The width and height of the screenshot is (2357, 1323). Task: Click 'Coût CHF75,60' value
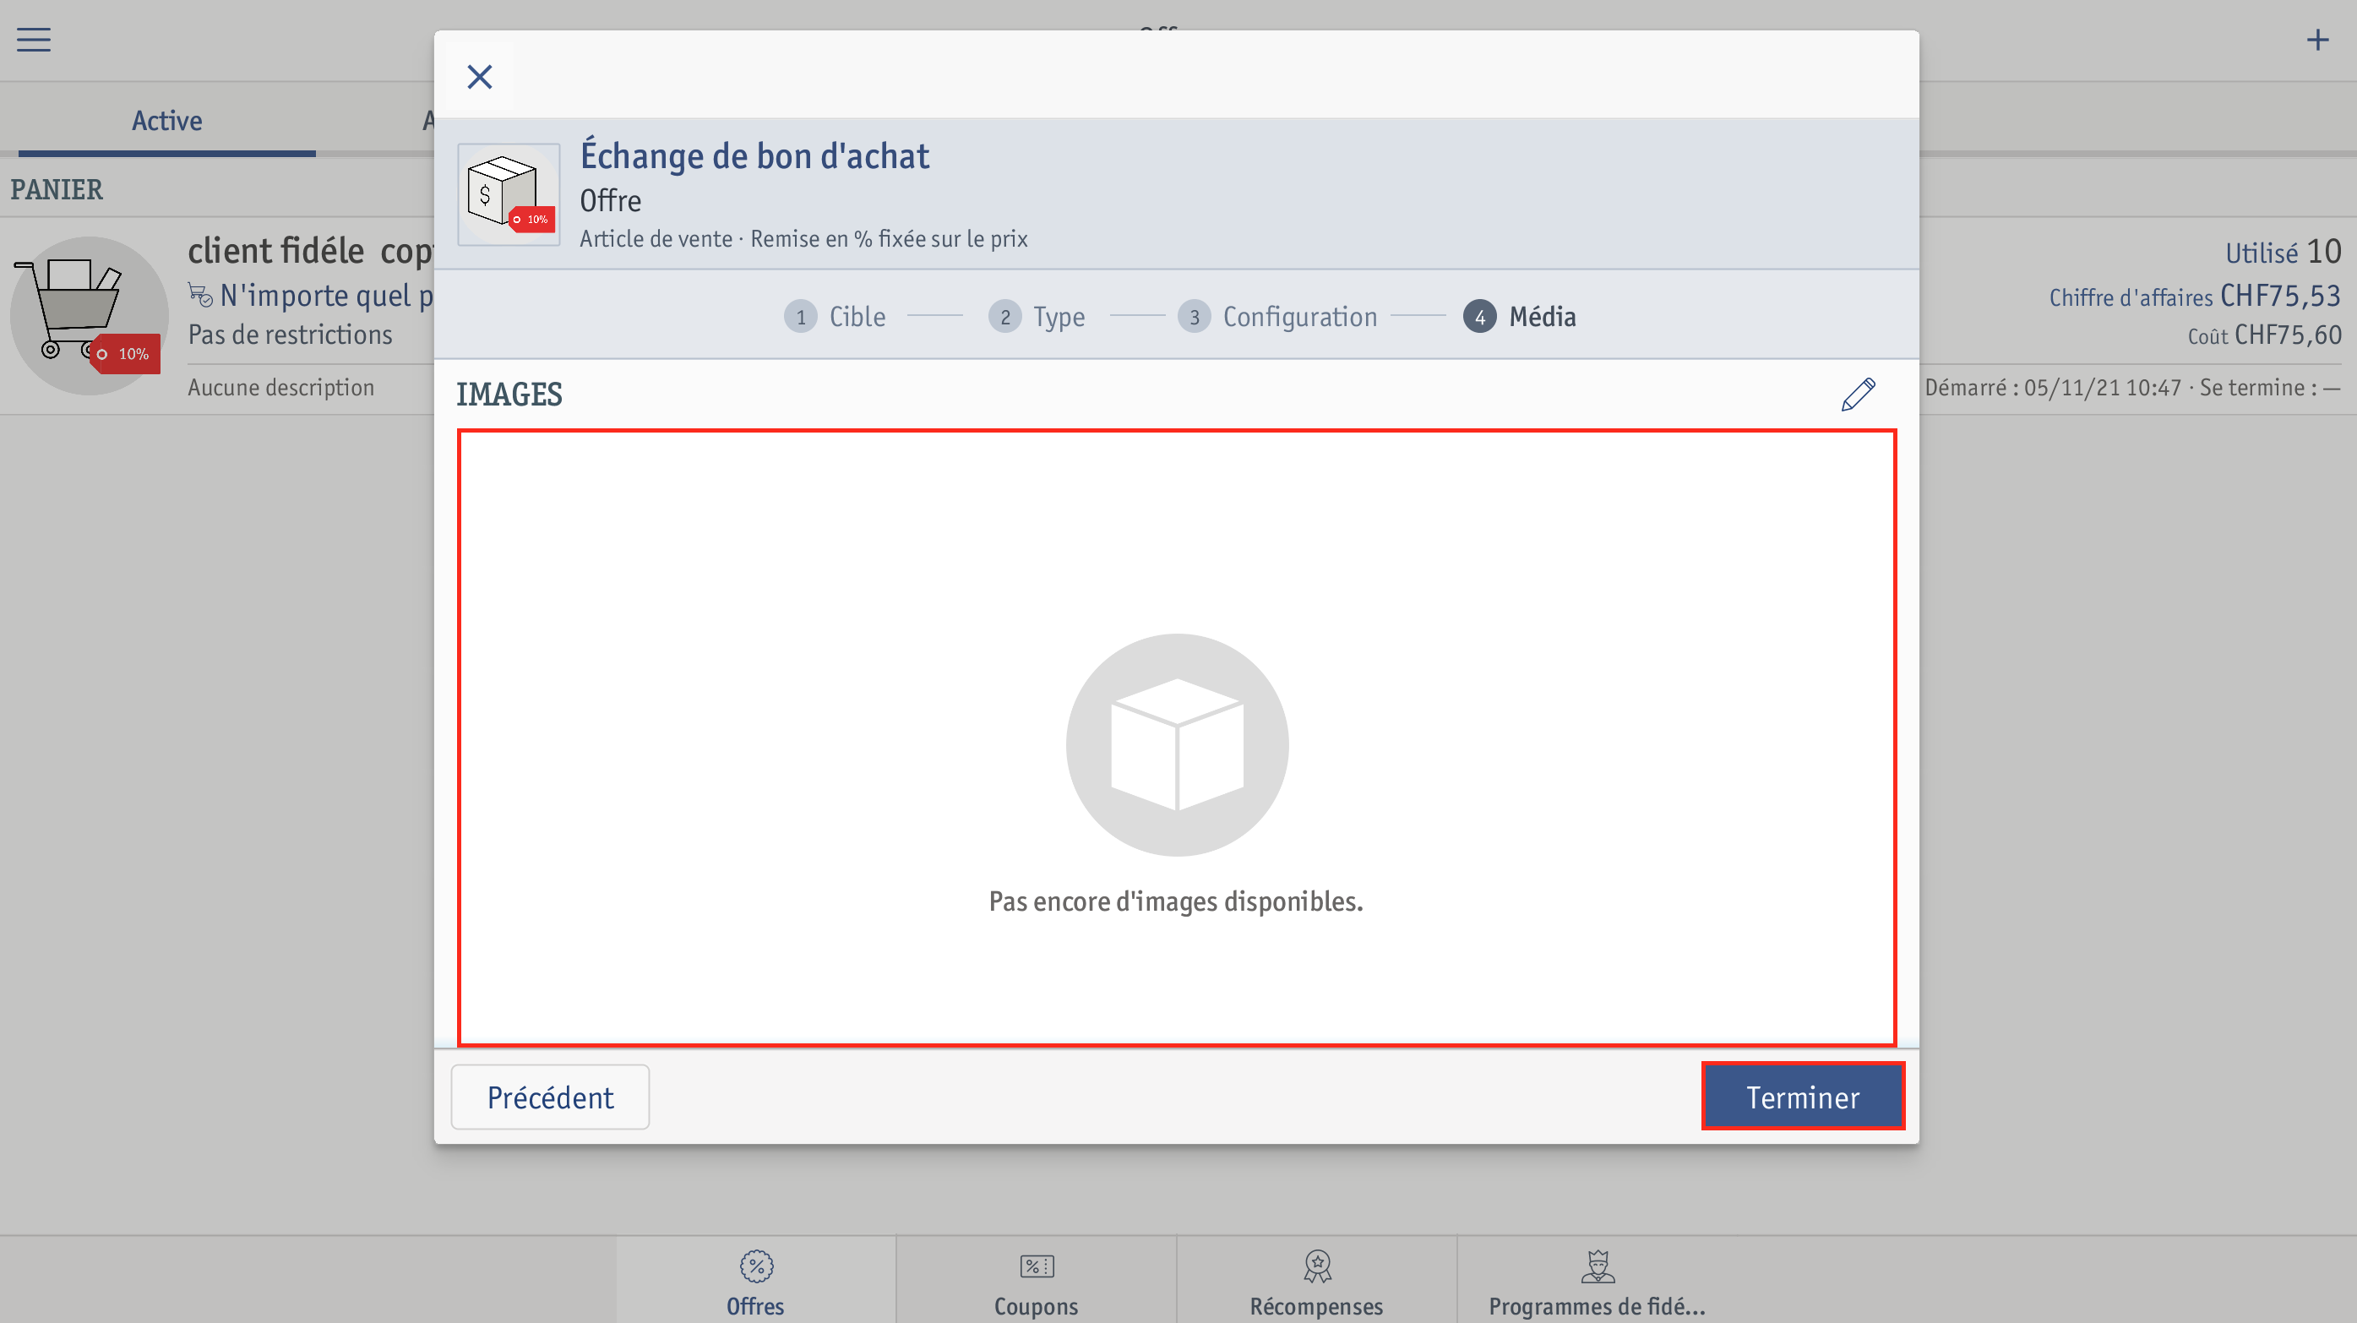(2265, 335)
